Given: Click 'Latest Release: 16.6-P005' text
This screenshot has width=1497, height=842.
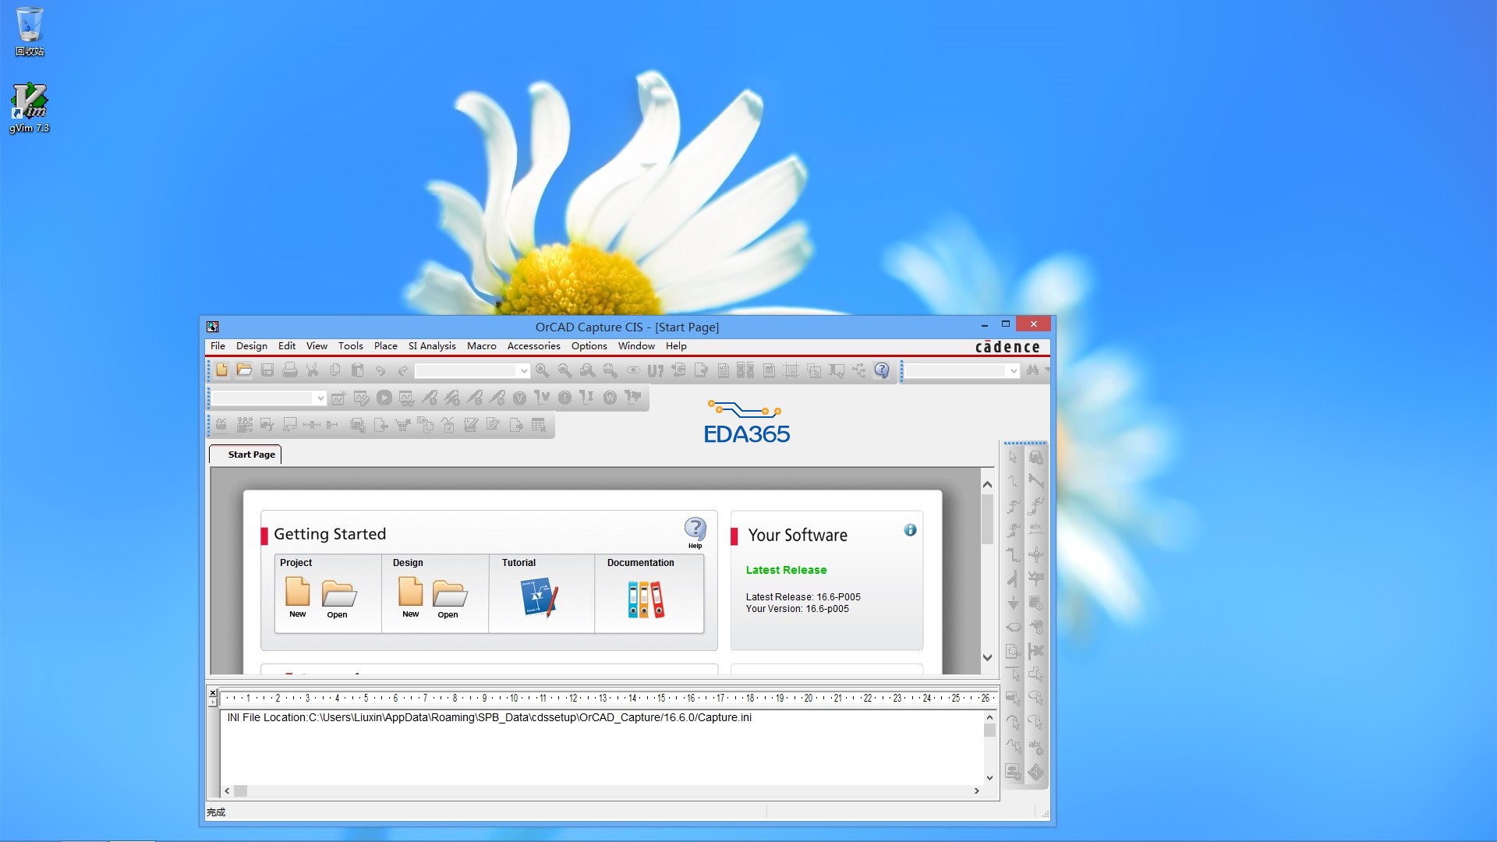Looking at the screenshot, I should pos(803,597).
